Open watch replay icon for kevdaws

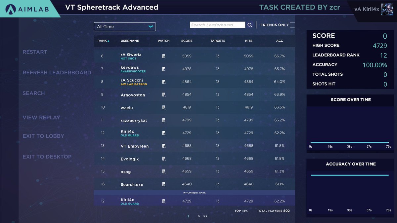click(x=164, y=69)
